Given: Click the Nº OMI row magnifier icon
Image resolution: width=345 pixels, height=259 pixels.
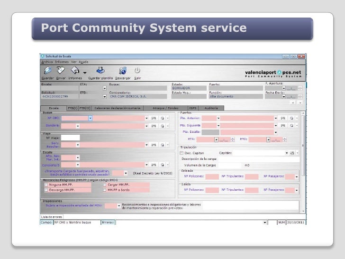Looking at the screenshot, I should 163,118.
